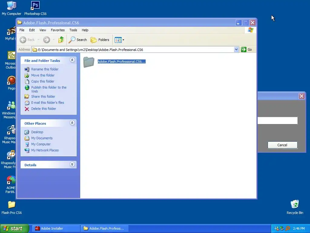Click the globe icon beside Publish this folder
This screenshot has width=310, height=233.
pyautogui.click(x=27, y=88)
